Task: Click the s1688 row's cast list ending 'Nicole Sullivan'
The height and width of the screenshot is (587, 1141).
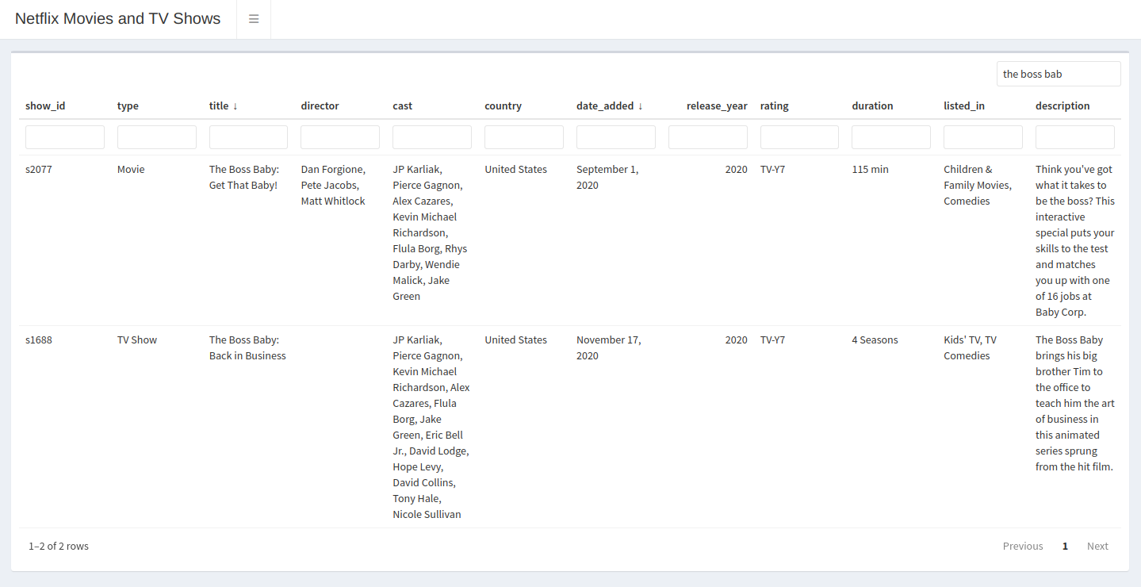Action: tap(431, 427)
